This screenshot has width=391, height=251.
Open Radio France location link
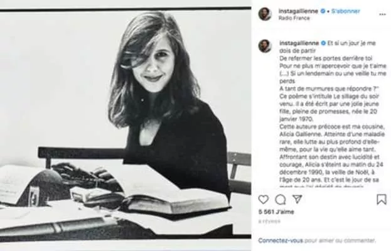coord(294,18)
